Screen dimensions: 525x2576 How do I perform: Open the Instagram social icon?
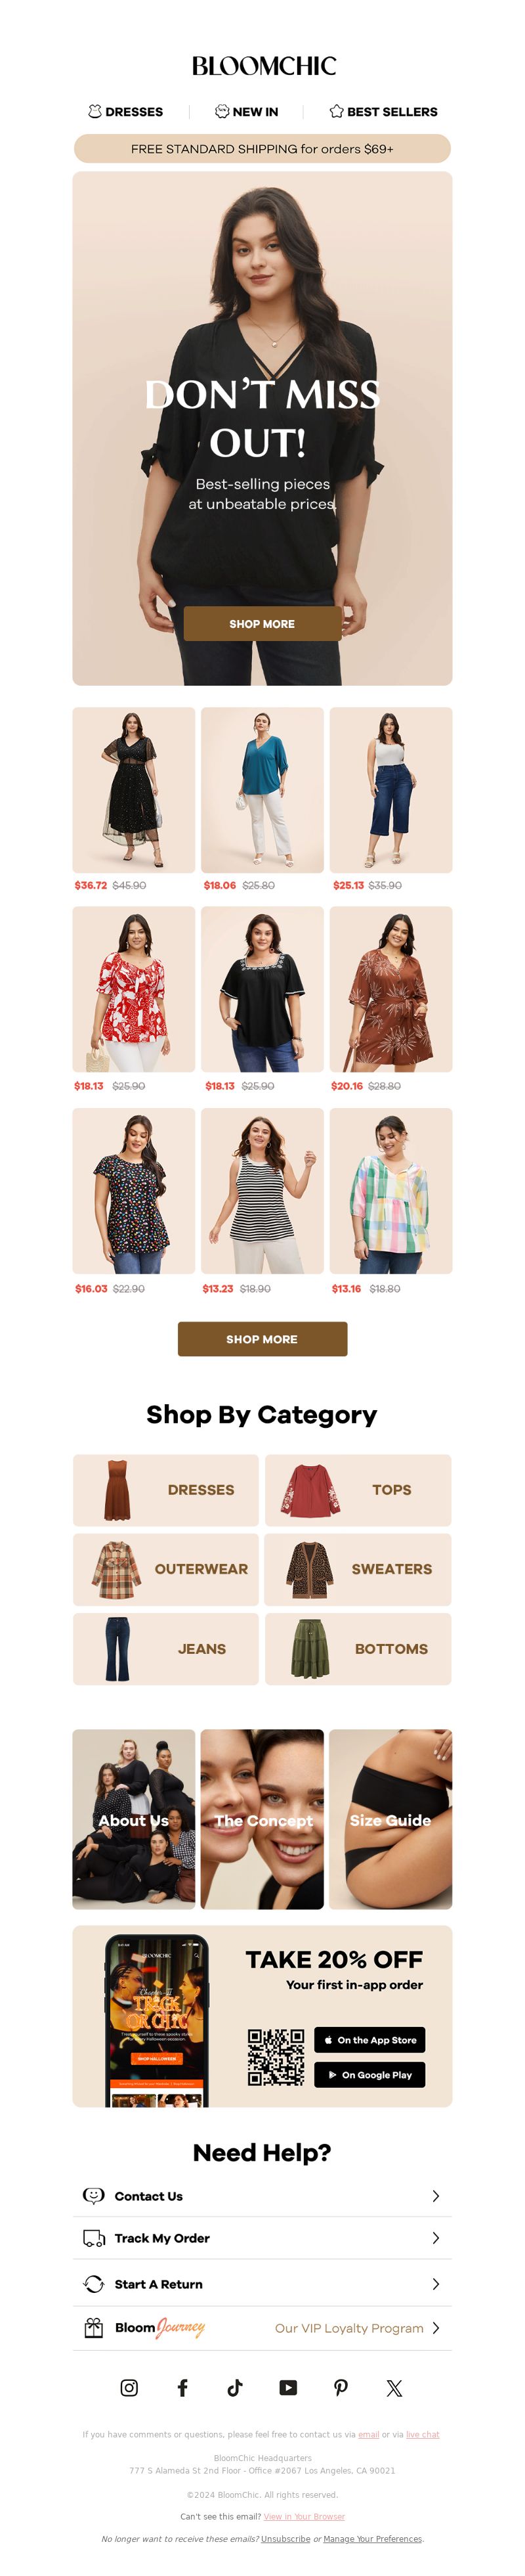click(x=129, y=2387)
